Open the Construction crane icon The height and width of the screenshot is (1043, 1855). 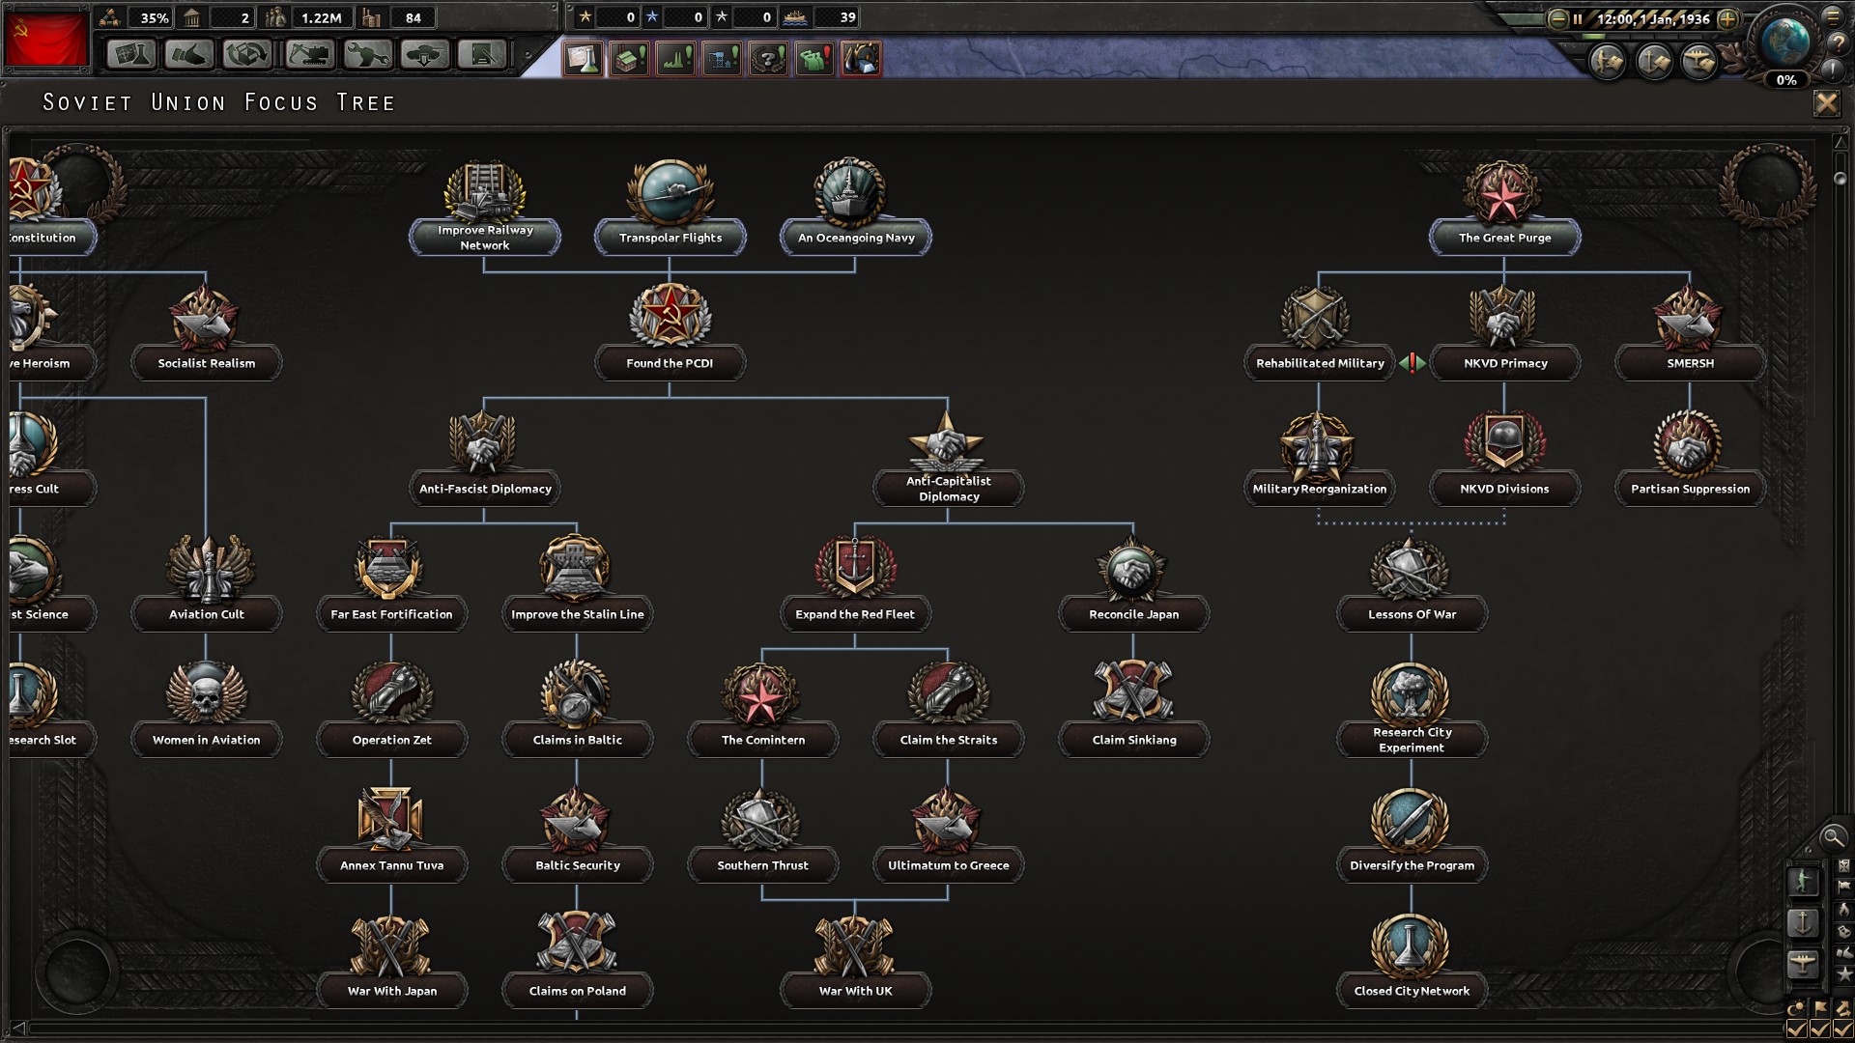309,54
